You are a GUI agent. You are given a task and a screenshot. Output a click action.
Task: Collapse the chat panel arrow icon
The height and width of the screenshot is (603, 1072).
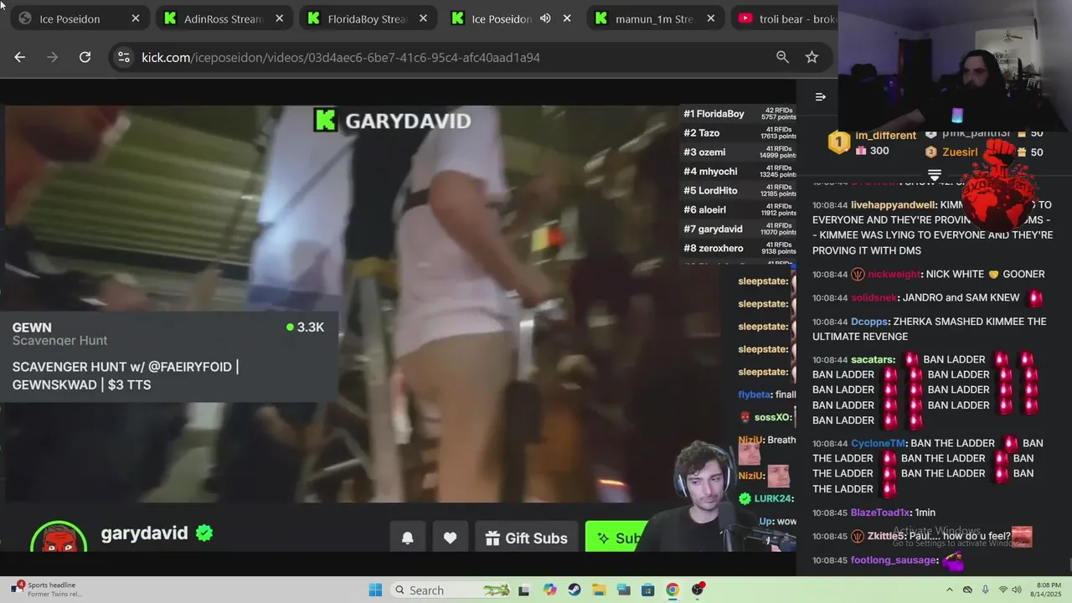tap(821, 96)
